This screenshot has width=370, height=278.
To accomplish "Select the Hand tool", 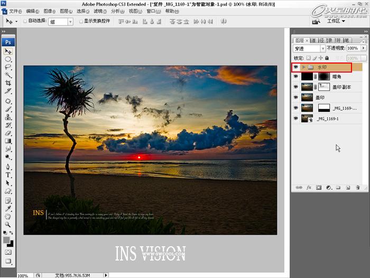I will click(x=8, y=217).
